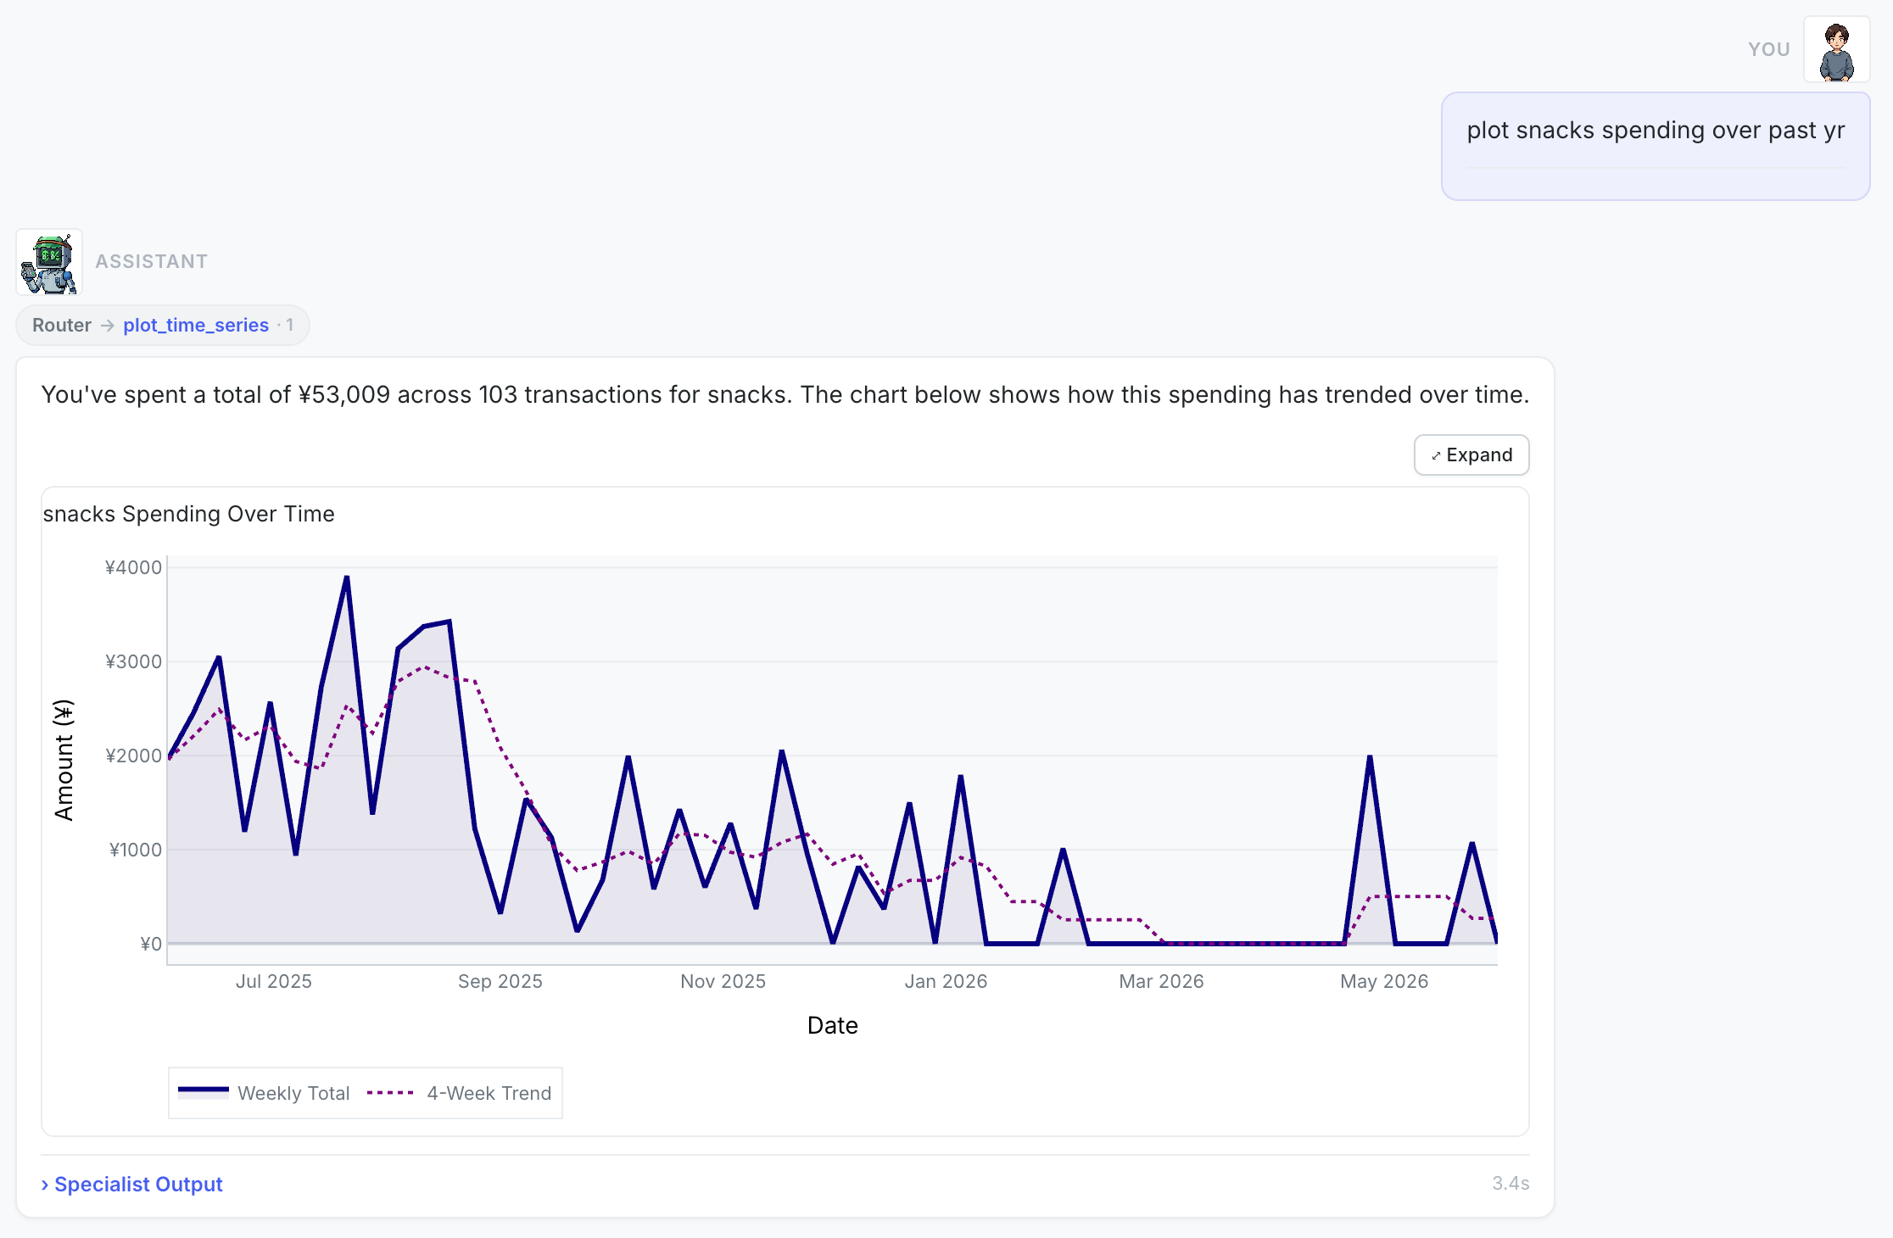1893x1238 pixels.
Task: Click the Sep 2025 axis label
Action: 500,981
